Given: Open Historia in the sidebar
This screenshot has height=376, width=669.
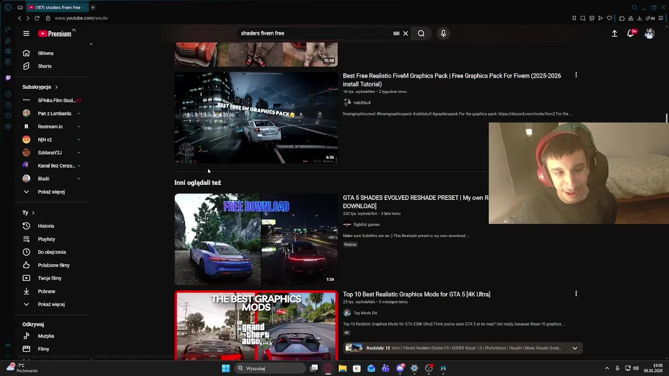Looking at the screenshot, I should pos(46,226).
